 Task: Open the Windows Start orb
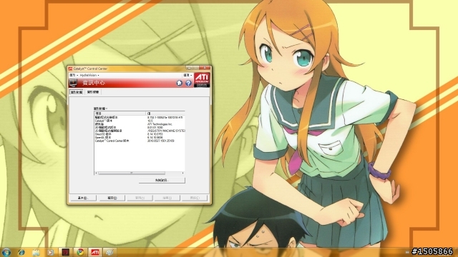point(6,252)
